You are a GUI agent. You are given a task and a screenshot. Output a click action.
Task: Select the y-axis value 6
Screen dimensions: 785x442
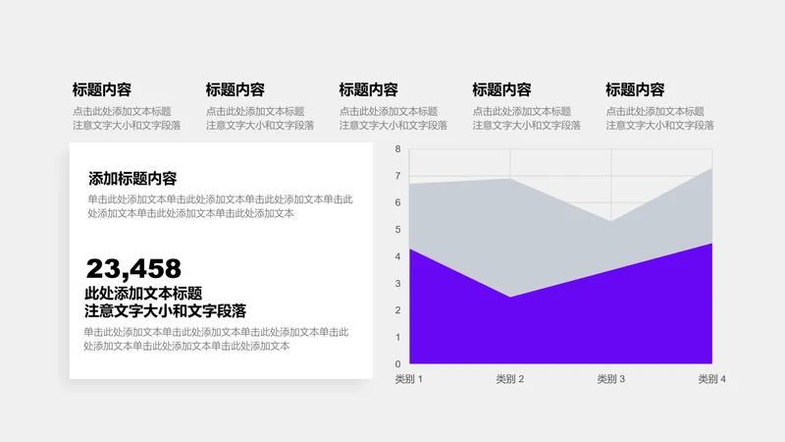coord(398,202)
